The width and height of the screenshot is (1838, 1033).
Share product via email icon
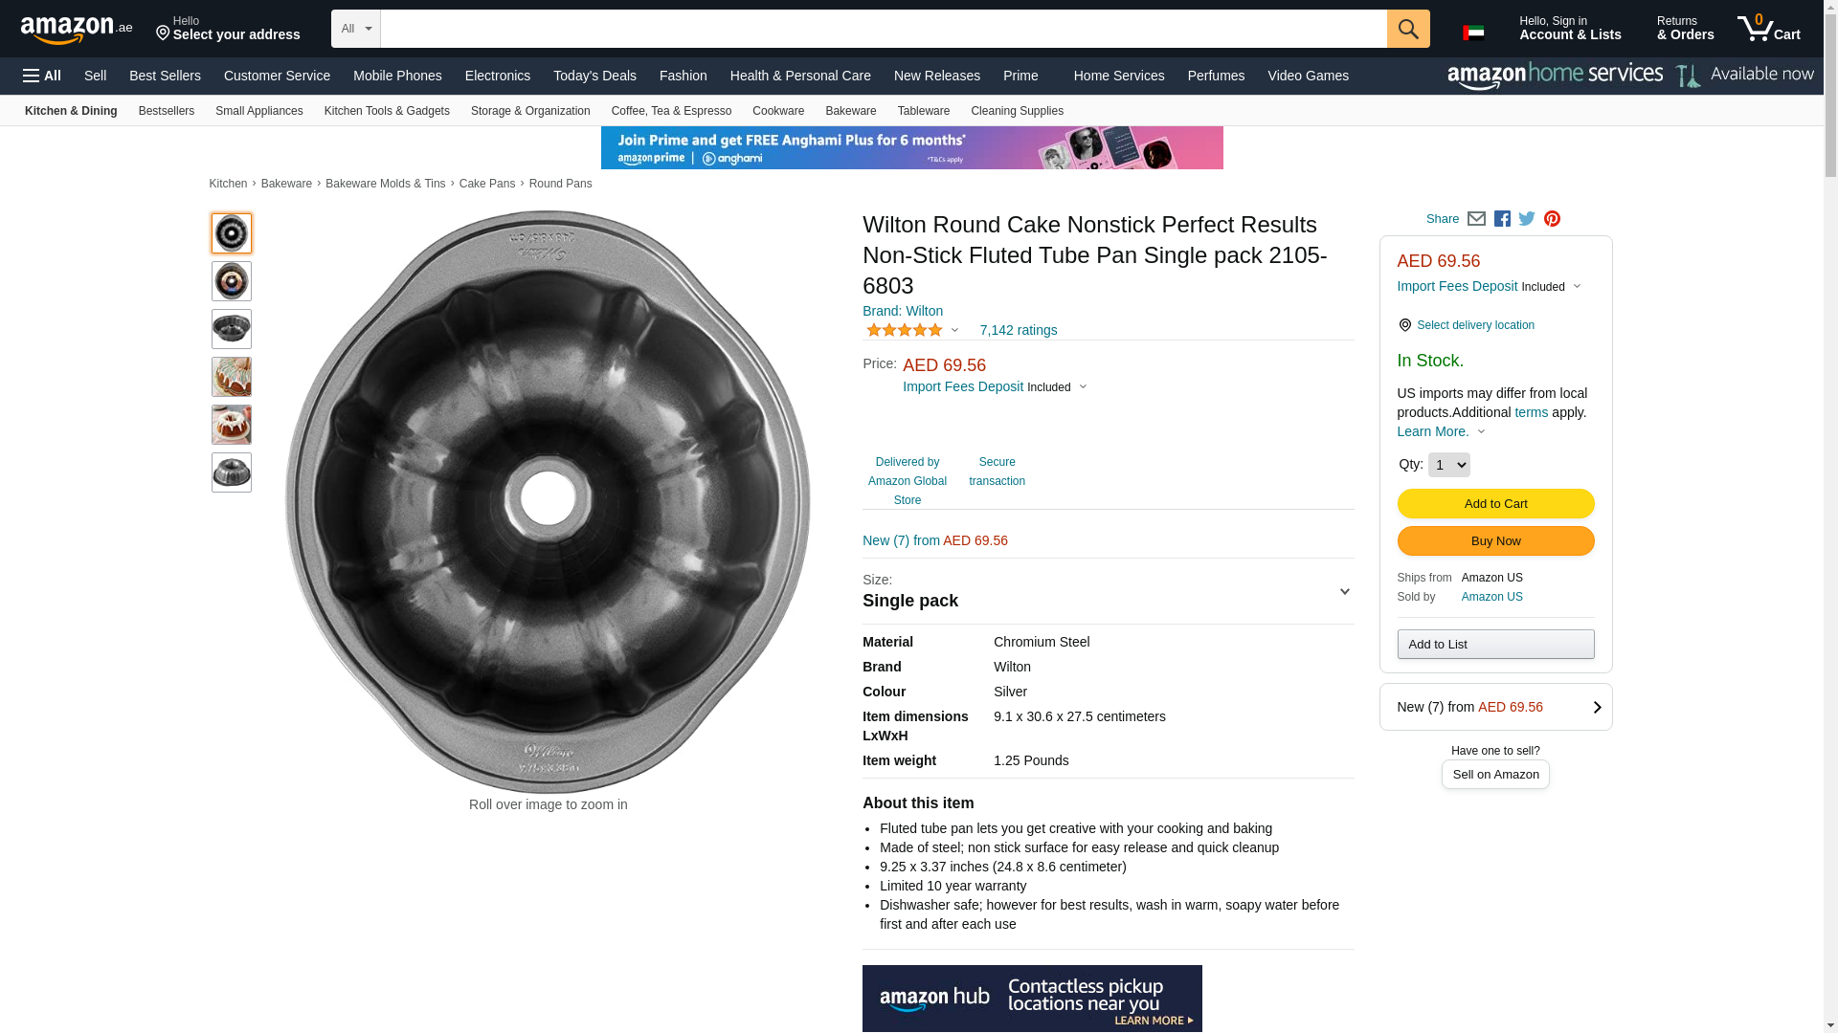pyautogui.click(x=1476, y=219)
